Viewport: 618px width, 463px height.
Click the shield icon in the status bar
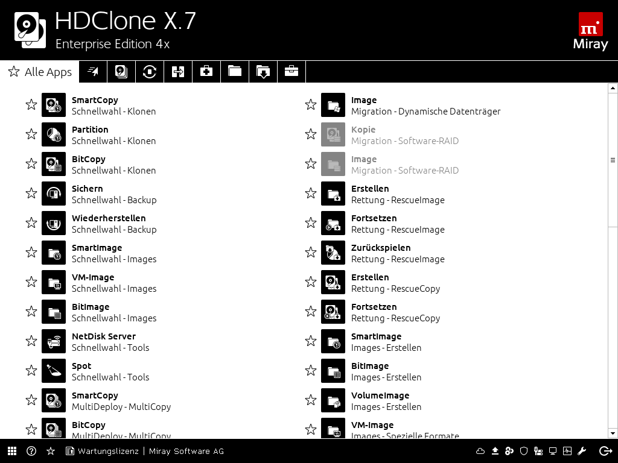click(524, 451)
